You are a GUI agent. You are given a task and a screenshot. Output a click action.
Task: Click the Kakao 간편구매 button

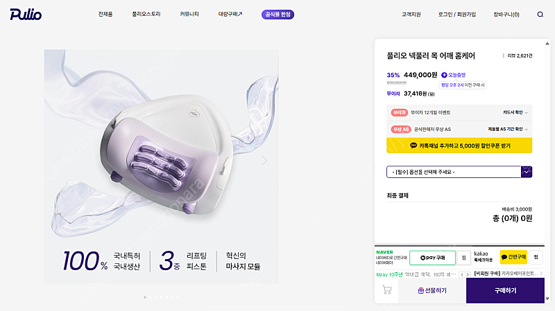[x=513, y=258]
